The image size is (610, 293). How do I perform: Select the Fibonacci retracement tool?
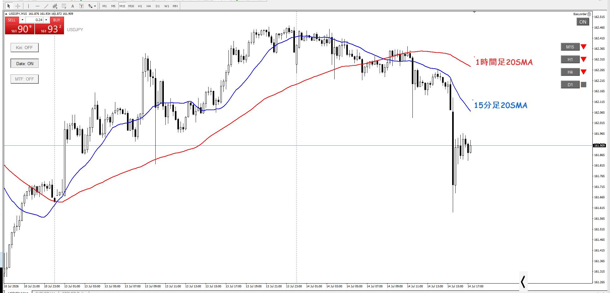click(x=64, y=6)
